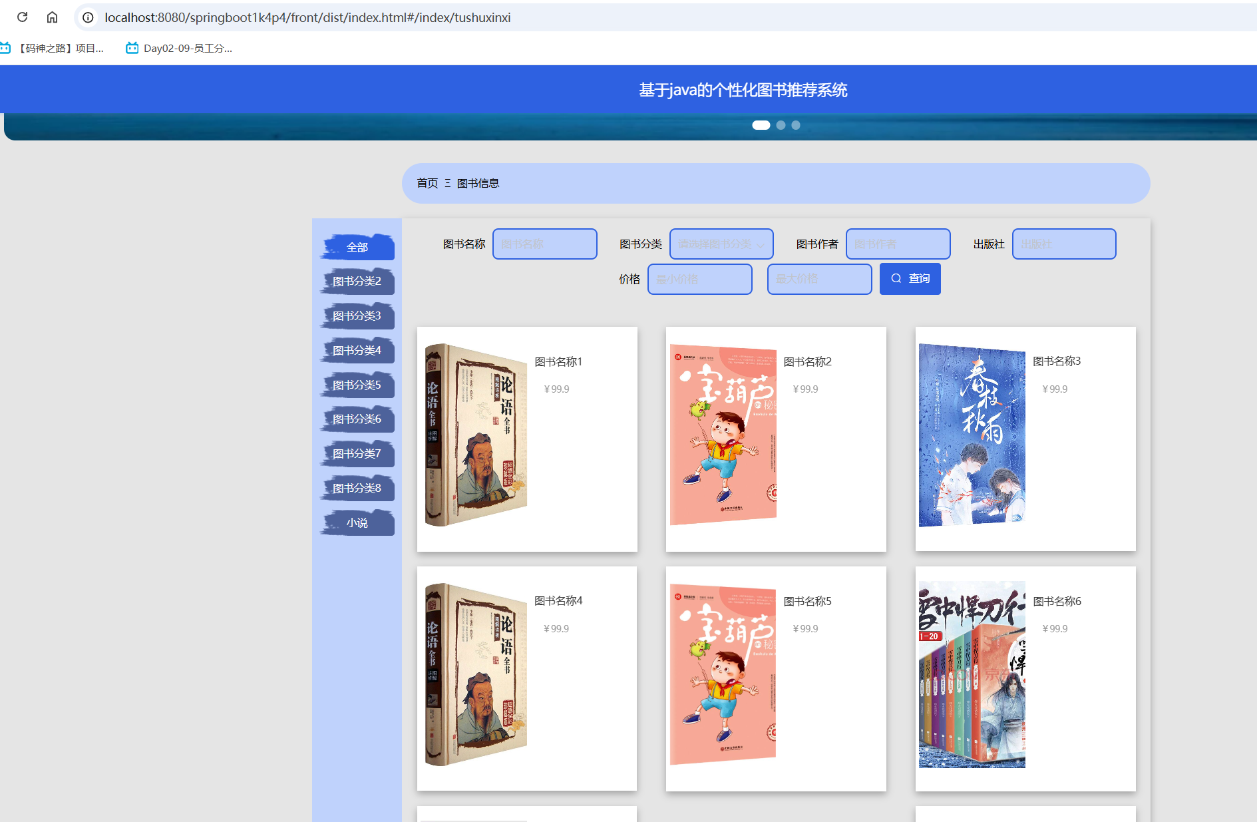The width and height of the screenshot is (1257, 822).
Task: Click the title 图书名称5
Action: click(807, 601)
